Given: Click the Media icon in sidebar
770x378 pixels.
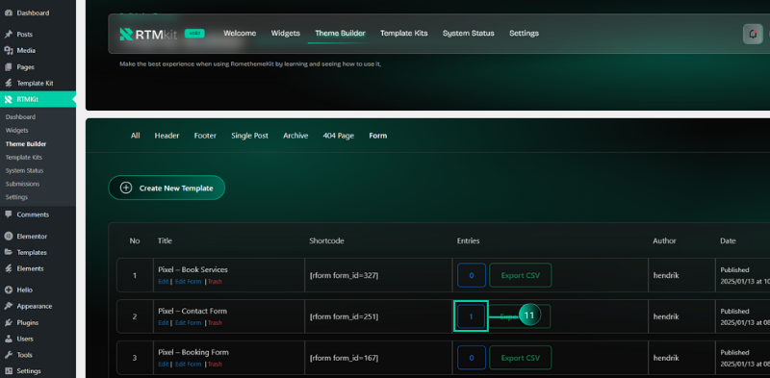Looking at the screenshot, I should (9, 51).
